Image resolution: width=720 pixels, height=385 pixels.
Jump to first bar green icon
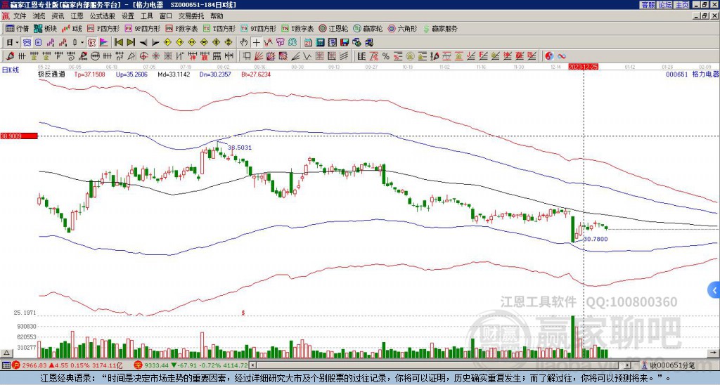coord(118,42)
